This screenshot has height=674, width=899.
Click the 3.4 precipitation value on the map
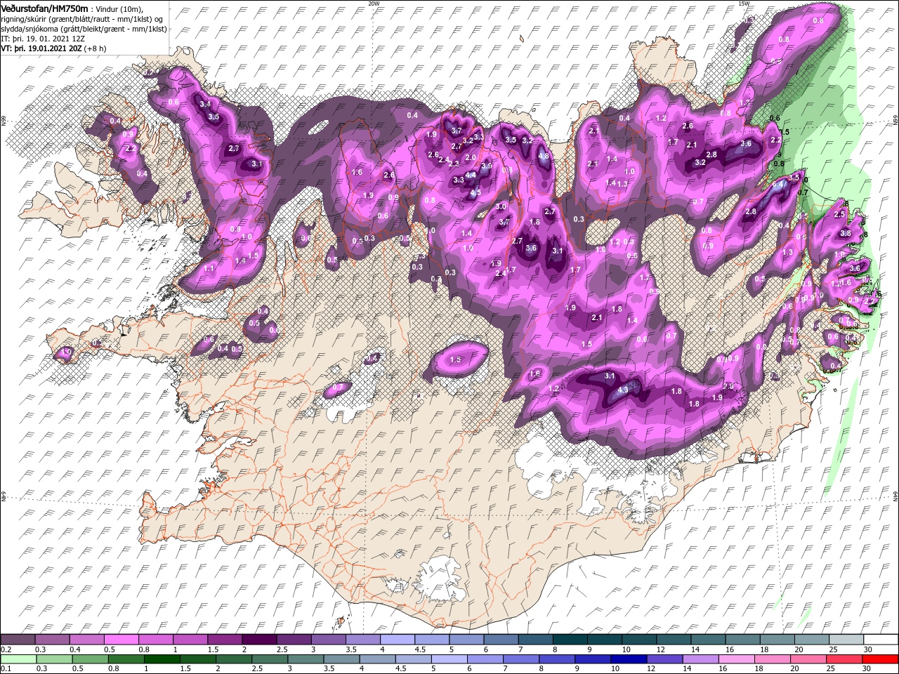pyautogui.click(x=206, y=104)
